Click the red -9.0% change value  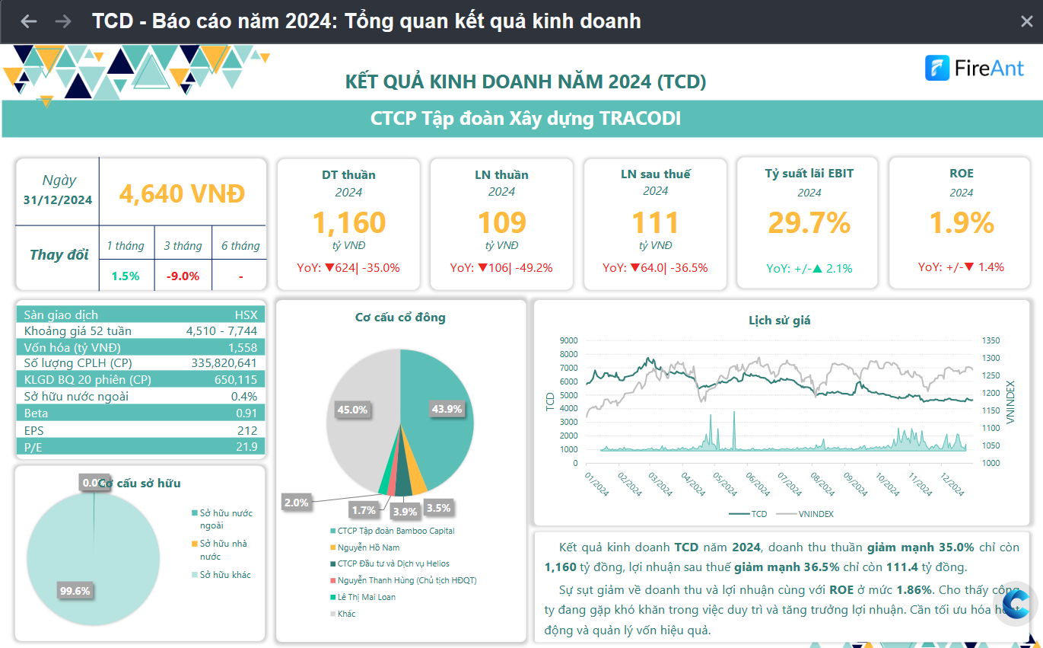[183, 276]
